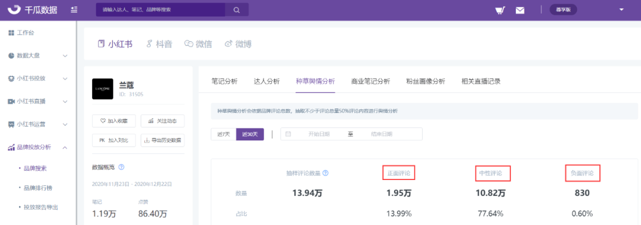Click the 导出历史数据 button
Screen dimensions: 641x225
pos(162,140)
